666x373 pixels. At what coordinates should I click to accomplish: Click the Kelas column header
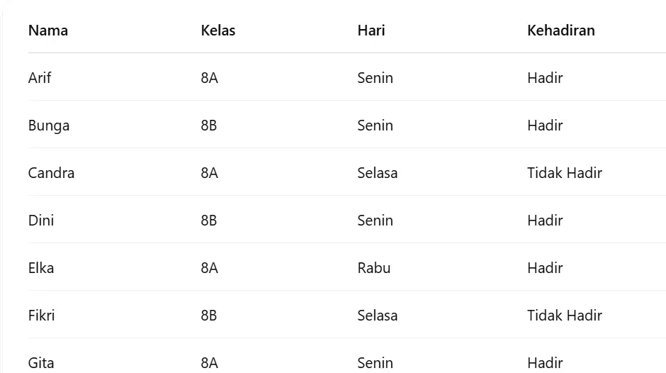[x=218, y=30]
